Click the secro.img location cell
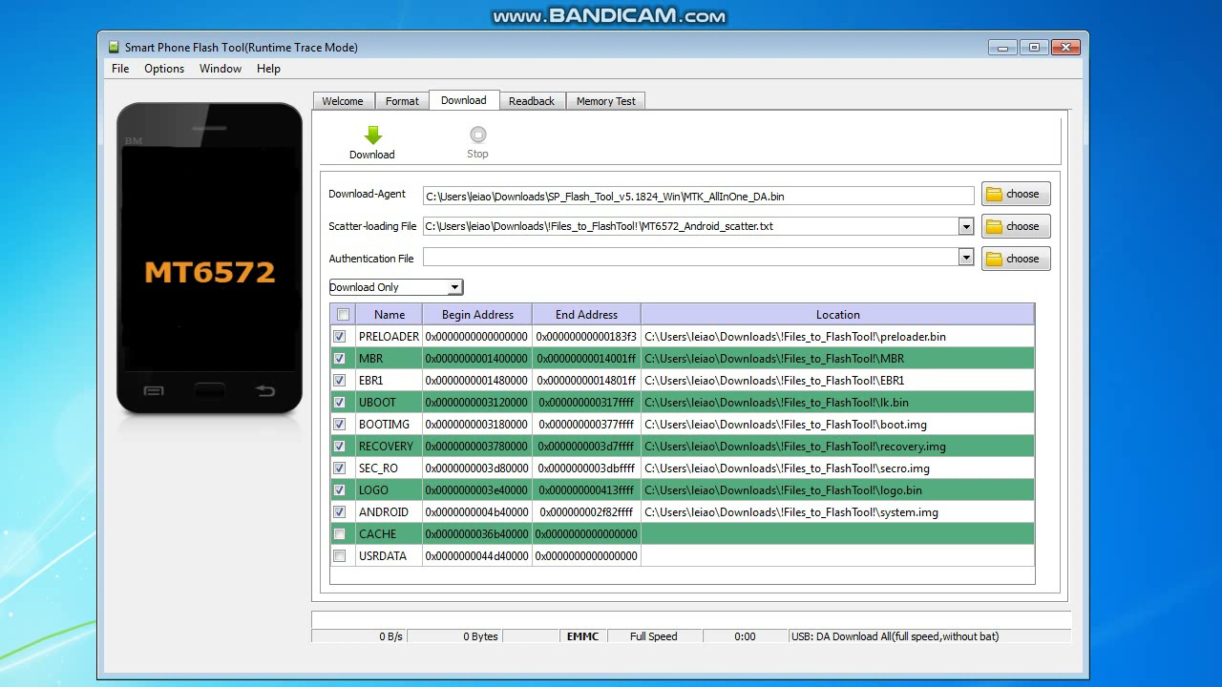 (838, 468)
